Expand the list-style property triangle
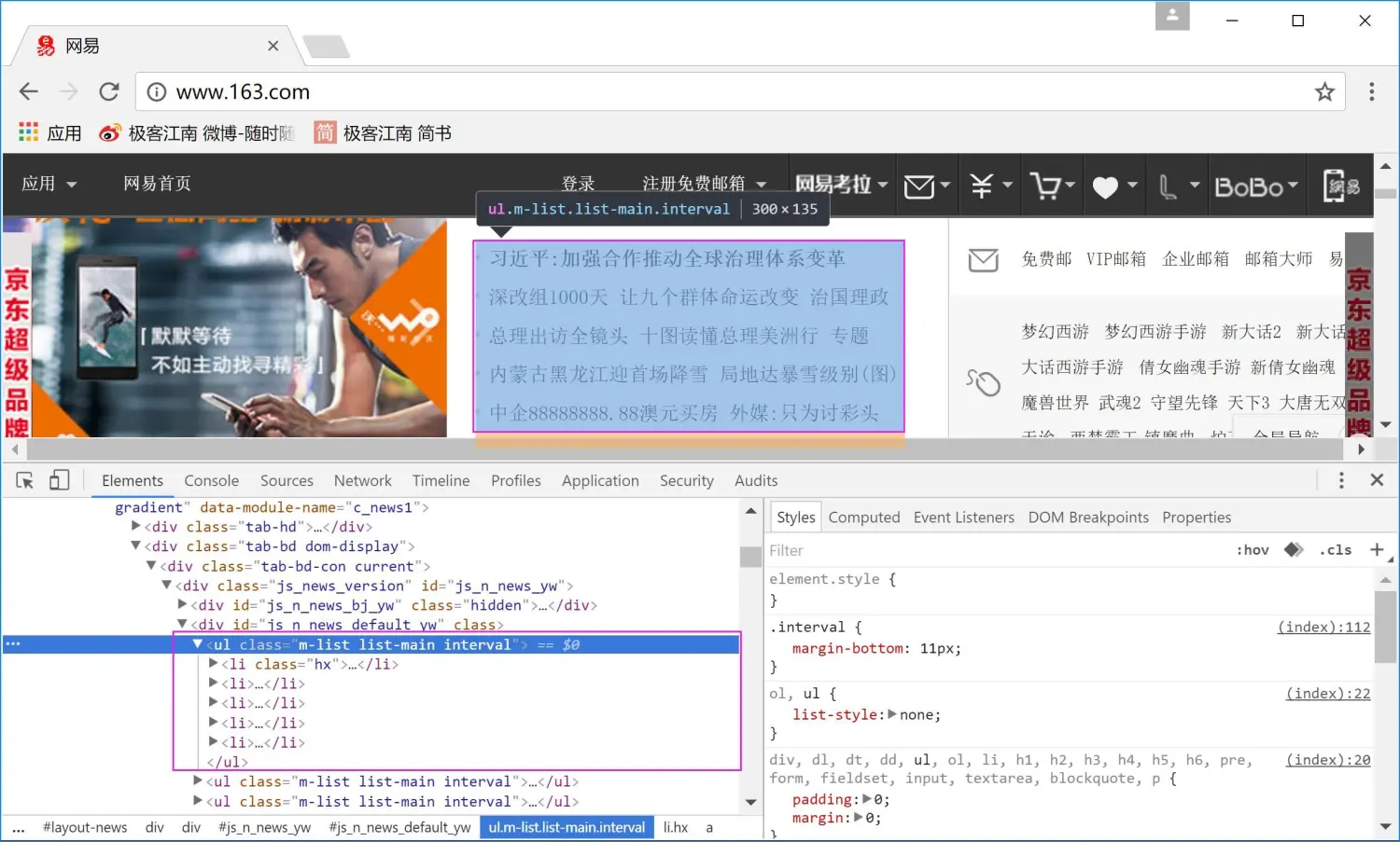 tap(892, 715)
